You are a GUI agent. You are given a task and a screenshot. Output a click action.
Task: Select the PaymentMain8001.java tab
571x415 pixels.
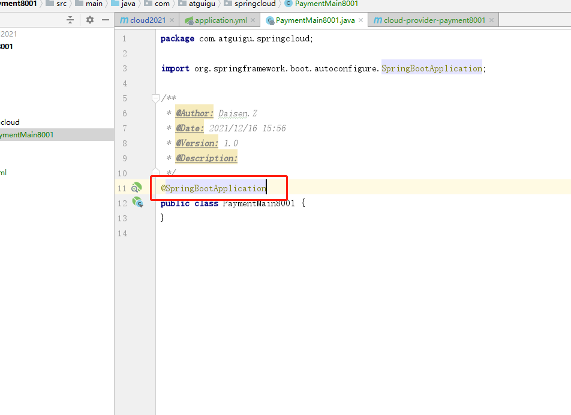point(315,20)
